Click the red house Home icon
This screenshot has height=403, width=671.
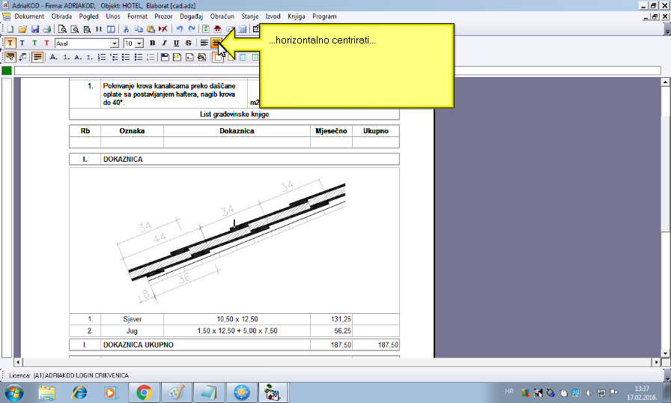point(218,29)
